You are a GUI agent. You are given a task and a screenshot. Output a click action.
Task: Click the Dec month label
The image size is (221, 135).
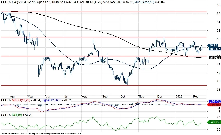(160, 97)
